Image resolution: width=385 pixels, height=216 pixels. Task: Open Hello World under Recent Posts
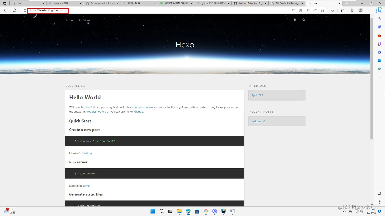click(x=258, y=121)
